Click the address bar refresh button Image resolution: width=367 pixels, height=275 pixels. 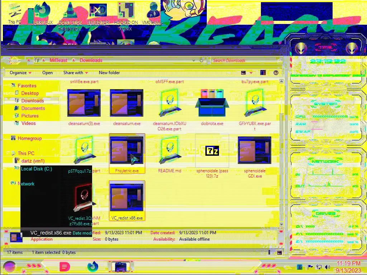tap(201, 60)
